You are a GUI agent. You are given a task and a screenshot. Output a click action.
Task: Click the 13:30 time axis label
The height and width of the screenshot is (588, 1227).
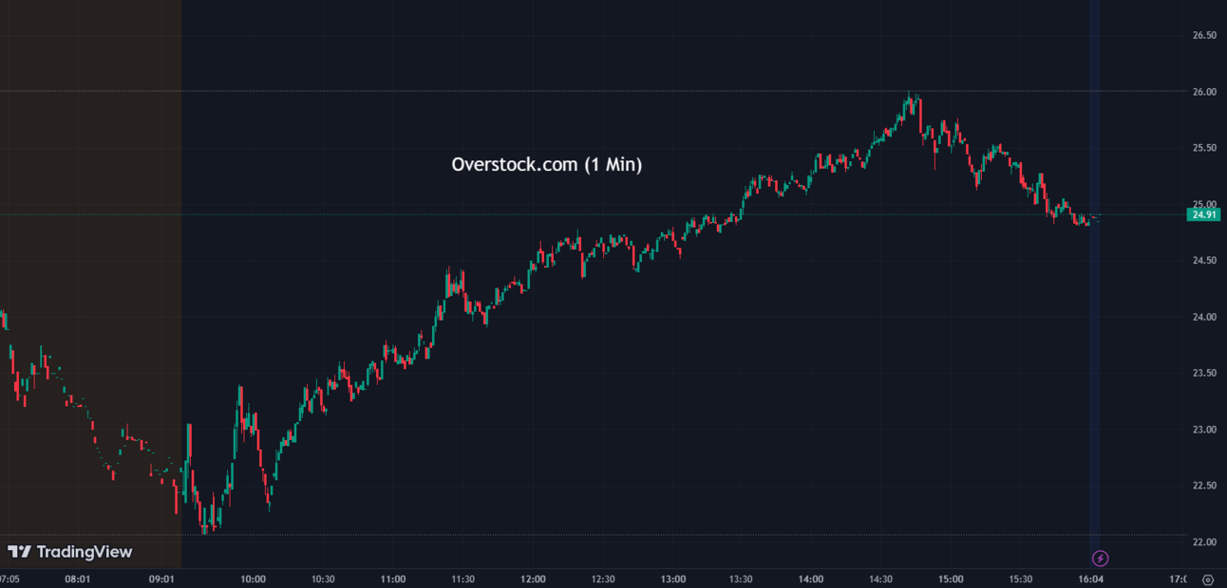(741, 579)
